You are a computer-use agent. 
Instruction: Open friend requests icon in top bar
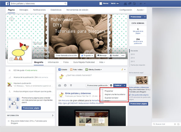[125, 4]
